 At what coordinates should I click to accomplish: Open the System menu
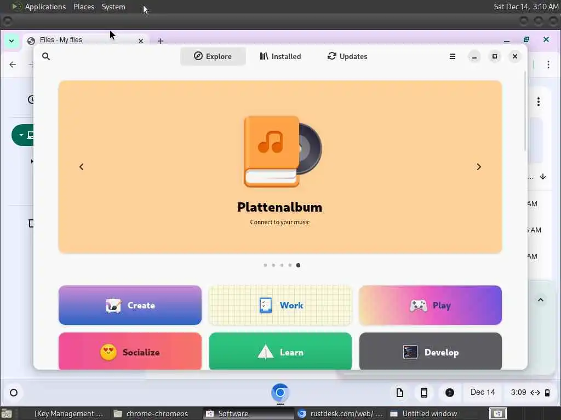click(113, 7)
